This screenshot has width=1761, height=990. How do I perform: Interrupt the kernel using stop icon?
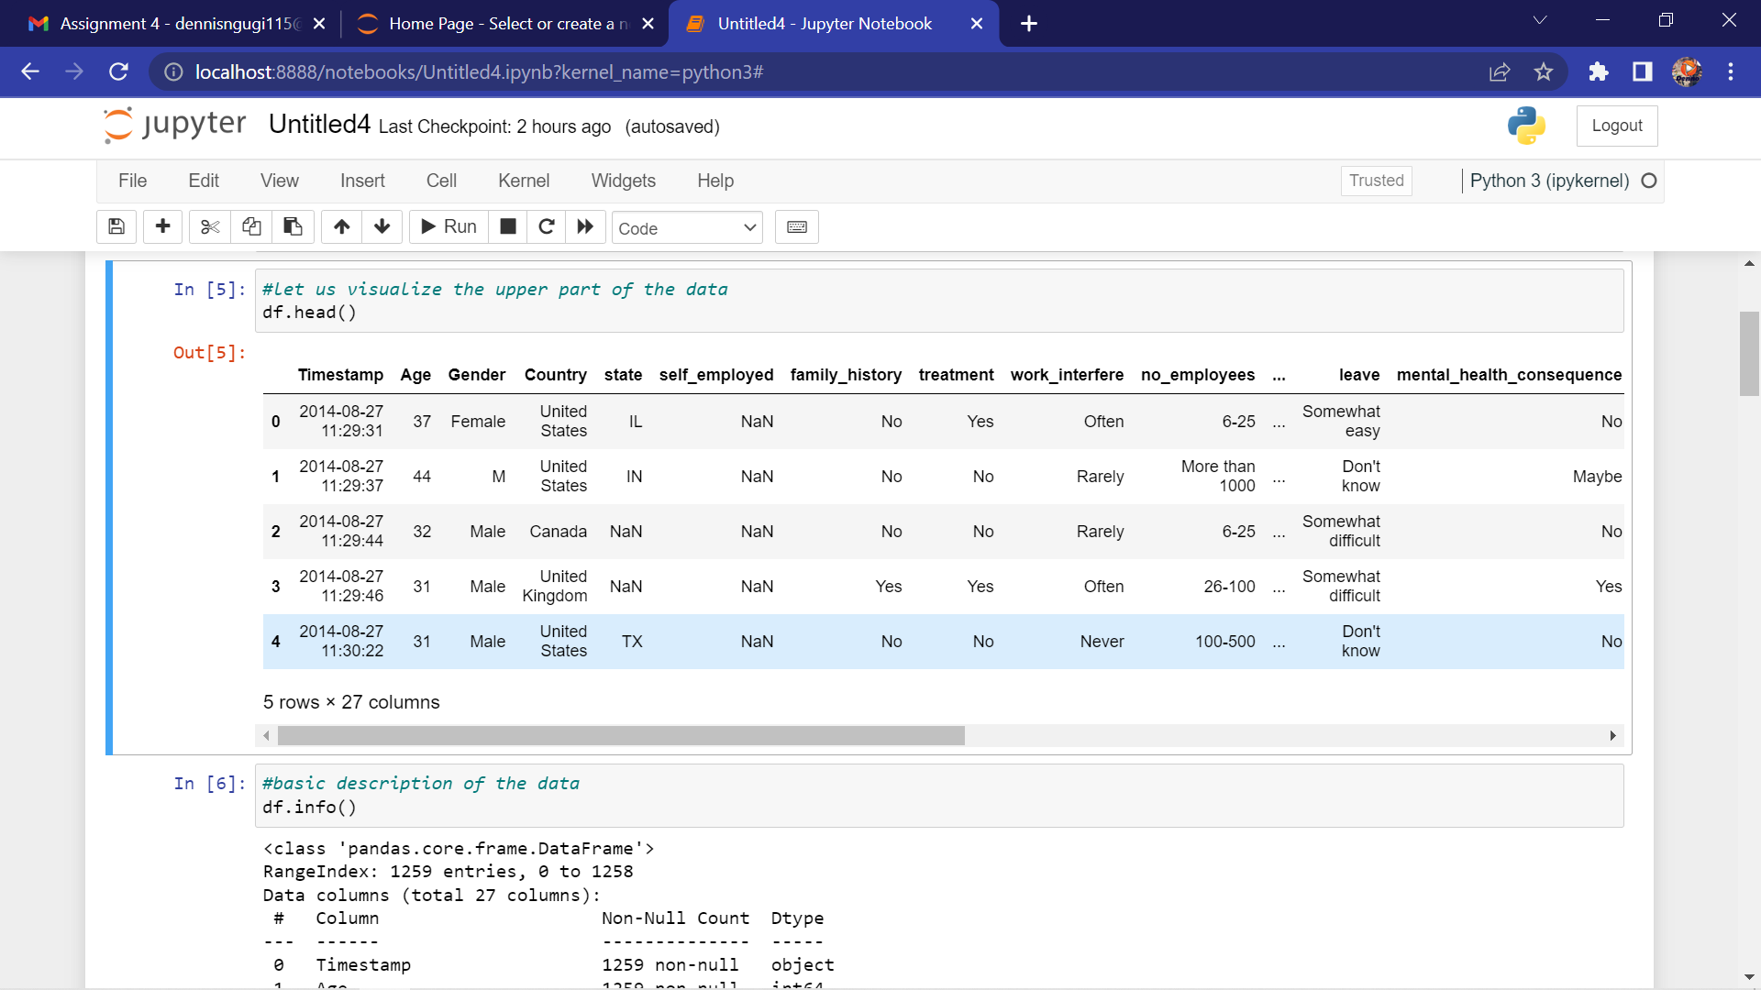point(507,226)
